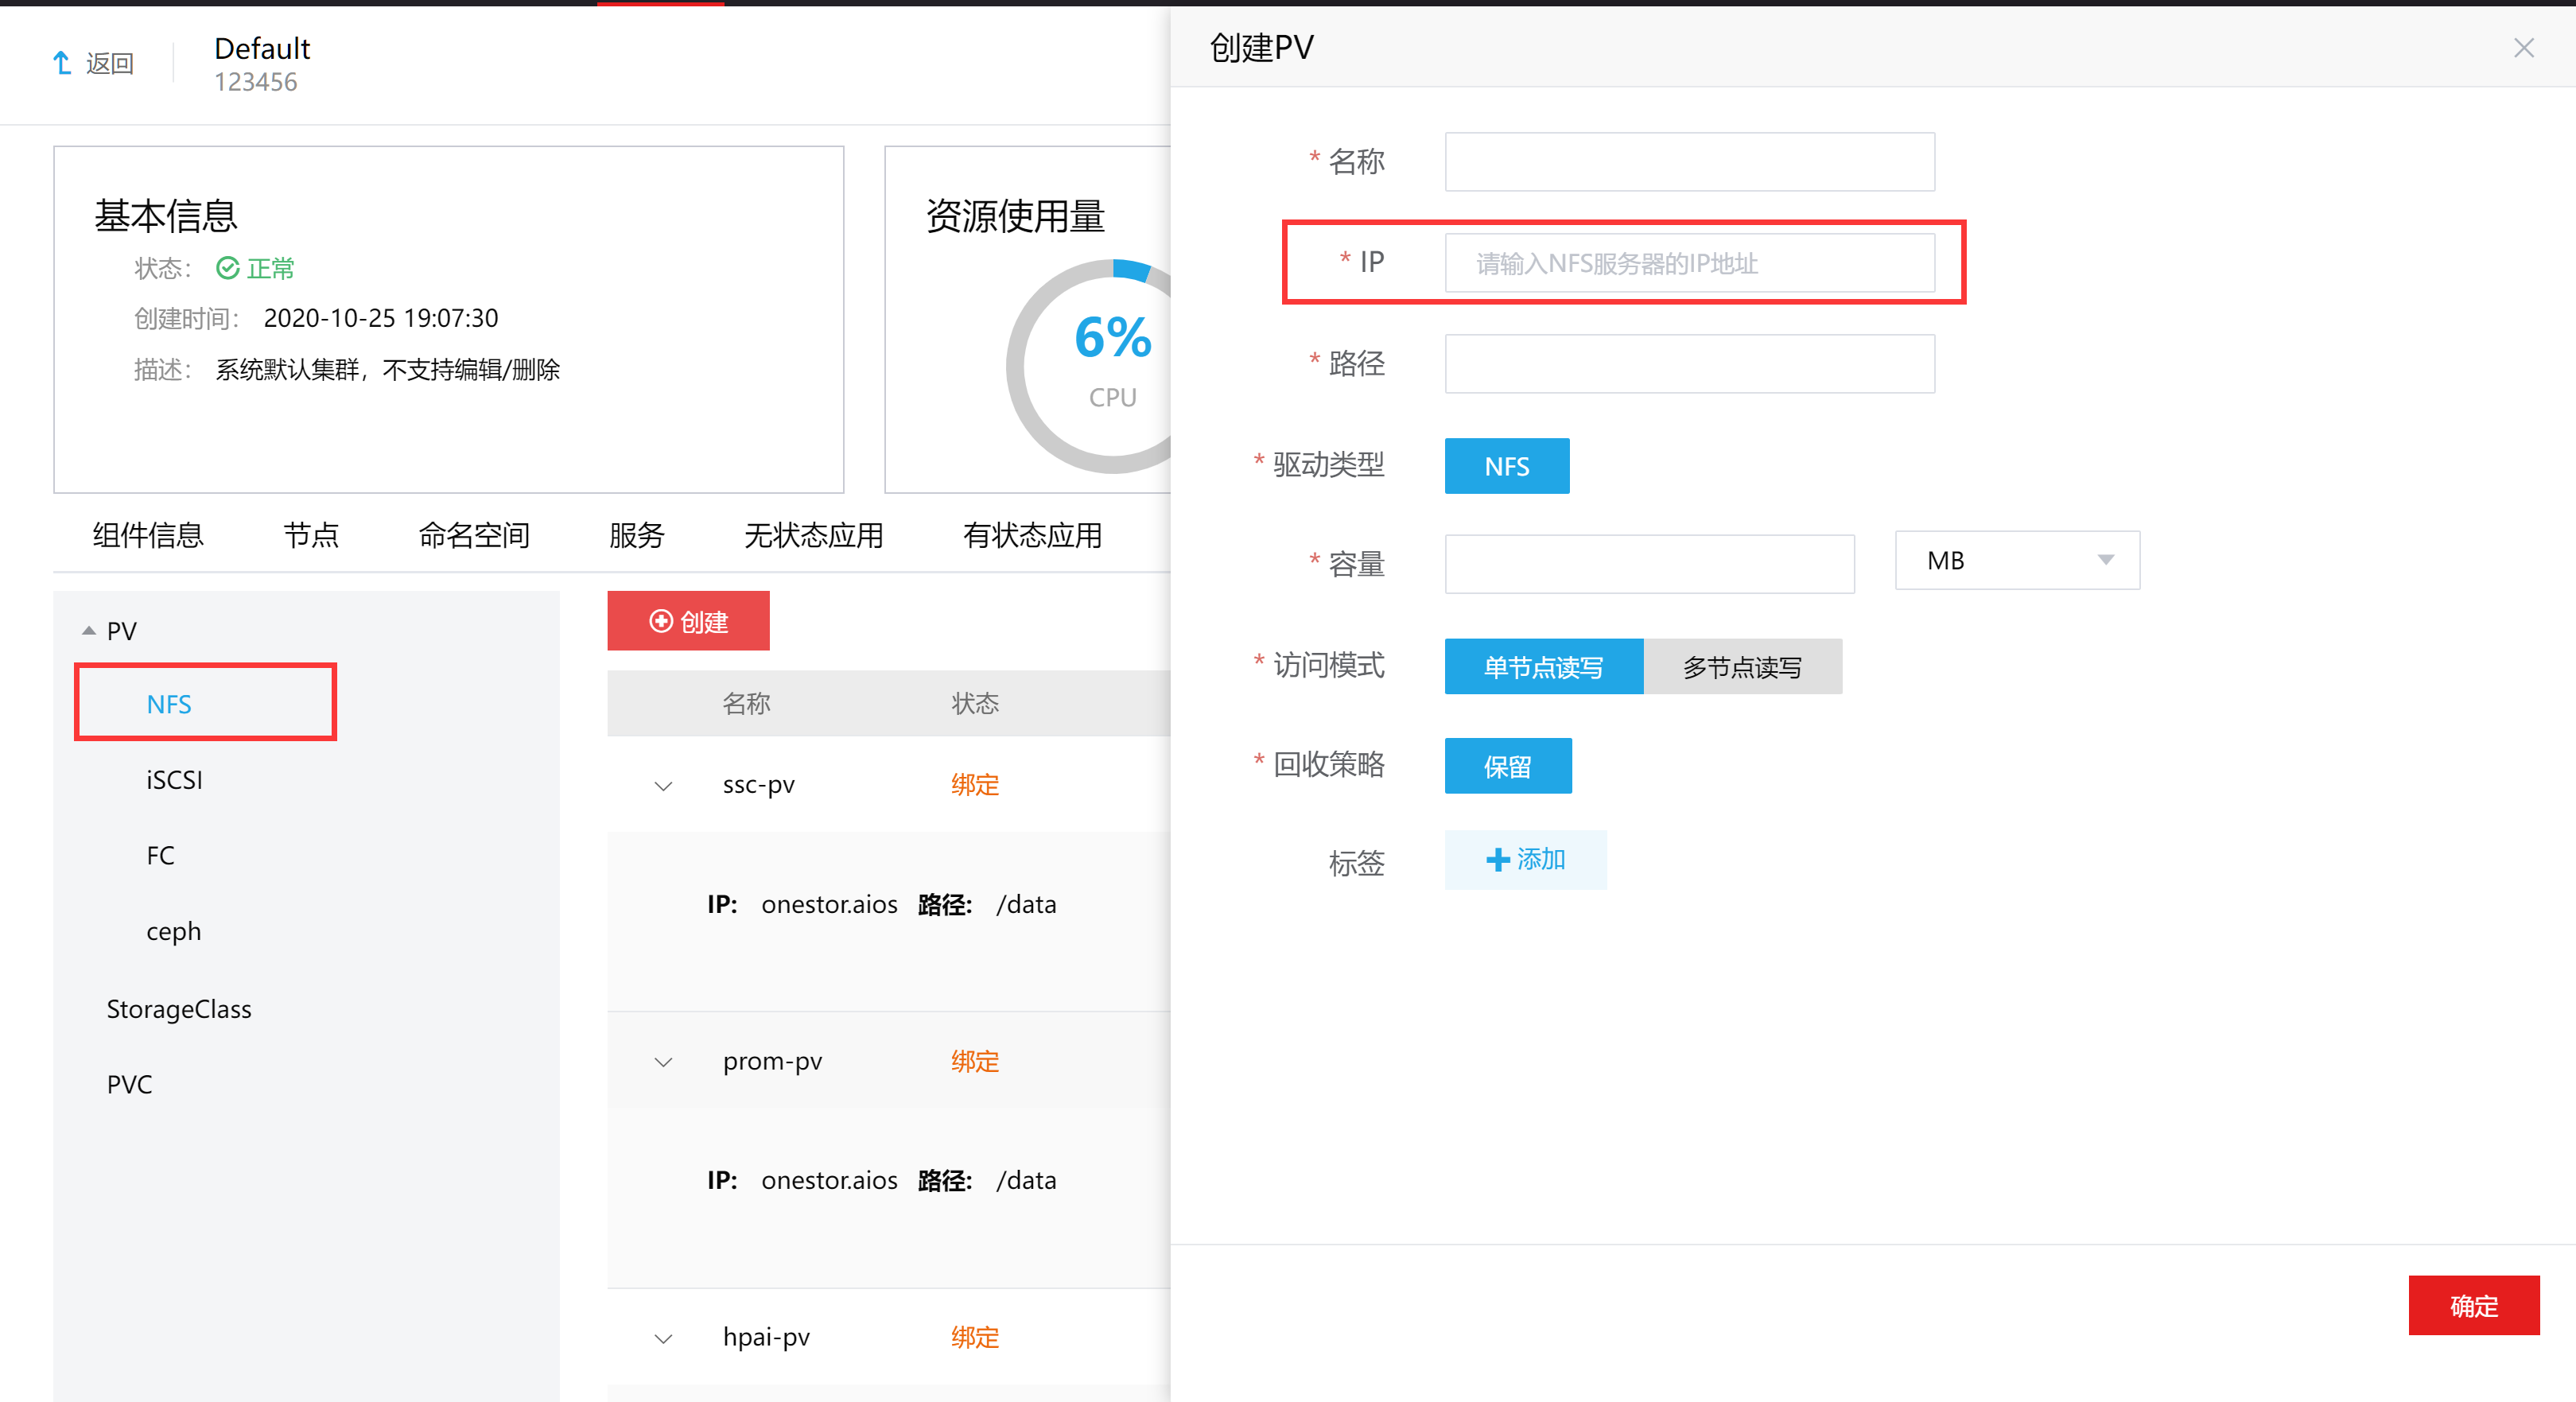Select 单节点读写 access mode
Screen dimensions: 2576x1402
point(1543,667)
